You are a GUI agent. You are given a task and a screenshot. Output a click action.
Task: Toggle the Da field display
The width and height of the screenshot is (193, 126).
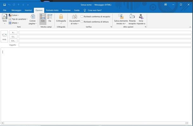pyautogui.click(x=50, y=19)
